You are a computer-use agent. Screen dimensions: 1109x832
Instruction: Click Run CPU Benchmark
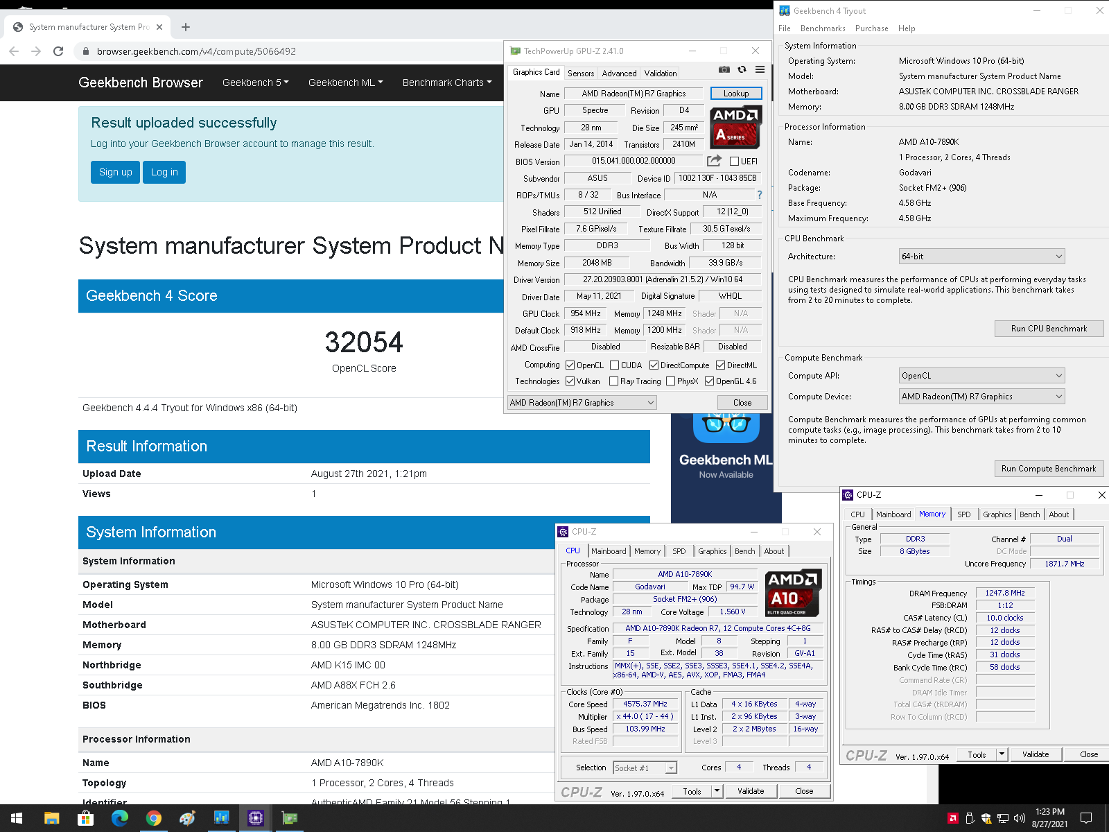[1049, 329]
